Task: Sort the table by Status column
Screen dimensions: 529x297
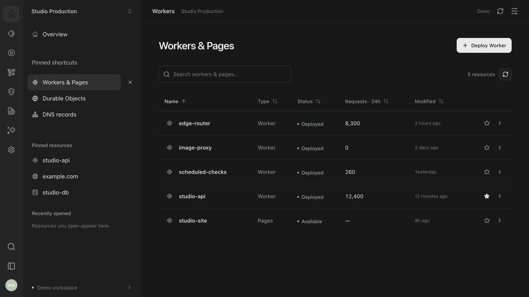Action: tap(309, 101)
